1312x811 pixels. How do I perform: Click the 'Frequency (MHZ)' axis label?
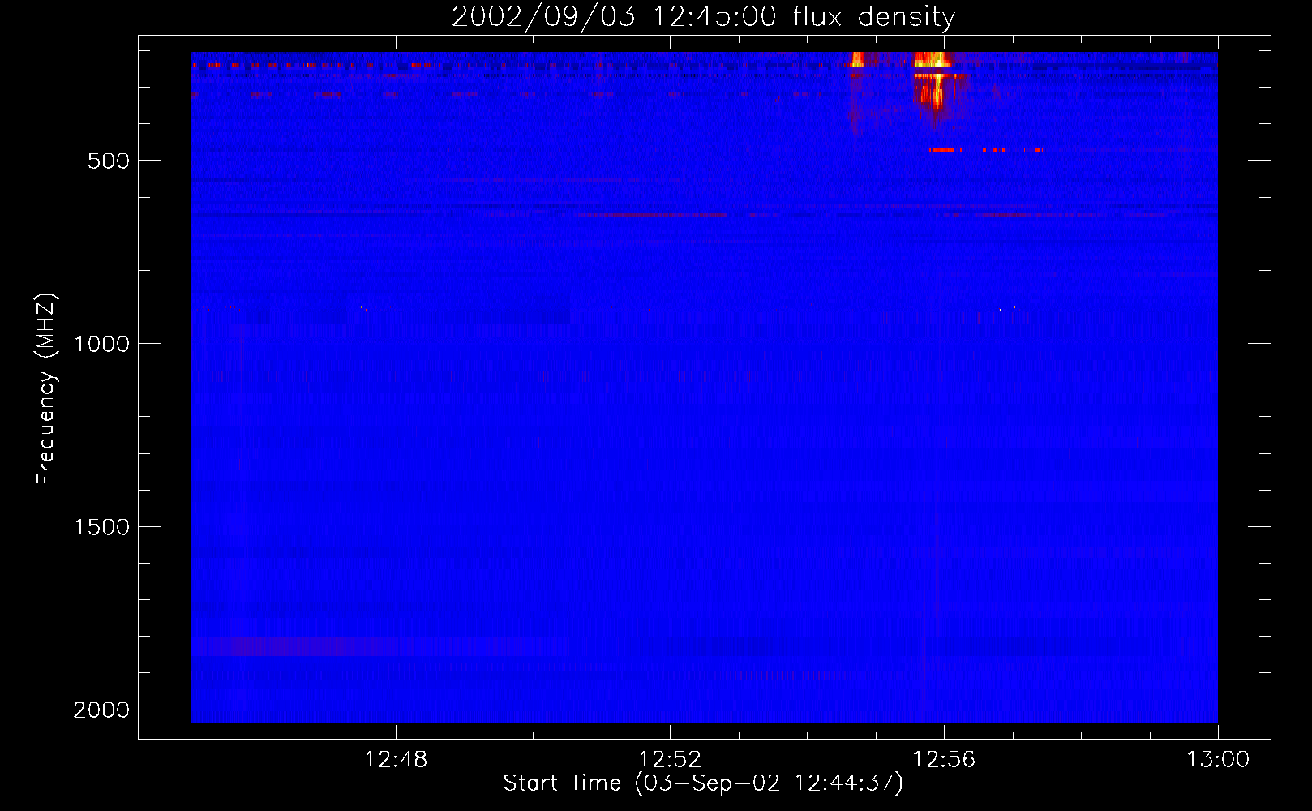[46, 389]
